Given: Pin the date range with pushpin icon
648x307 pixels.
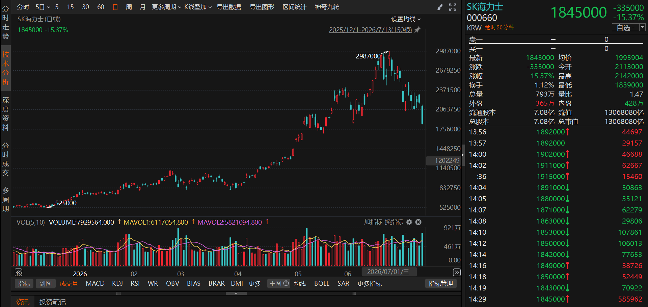Looking at the screenshot, I should 417,30.
